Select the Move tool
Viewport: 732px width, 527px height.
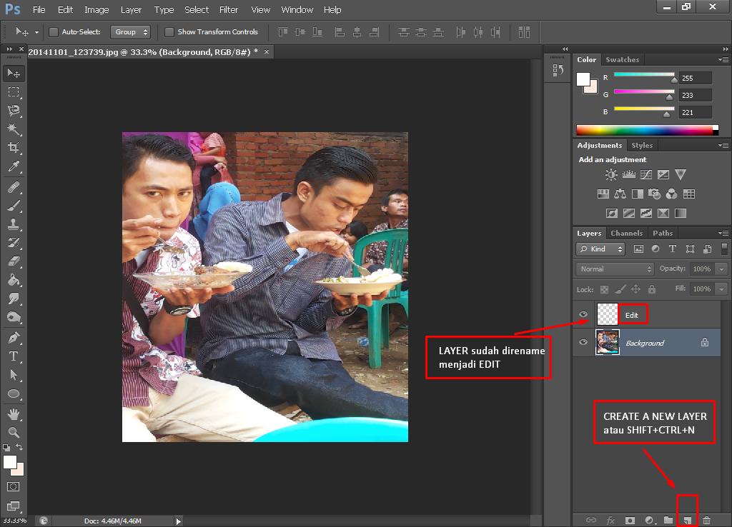14,74
